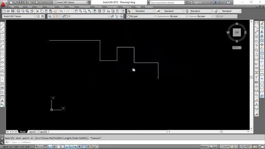The width and height of the screenshot is (265, 149).
Task: Click the Layer Properties Manager icon
Action: click(50, 16)
